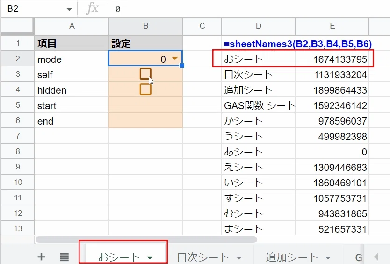390x264 pixels.
Task: Select the value 1674133795
Action: click(x=332, y=59)
